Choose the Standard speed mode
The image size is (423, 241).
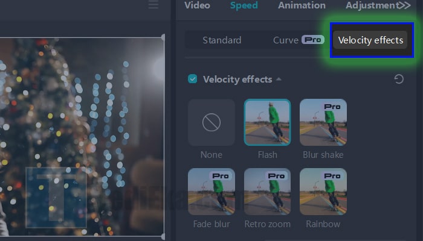222,40
